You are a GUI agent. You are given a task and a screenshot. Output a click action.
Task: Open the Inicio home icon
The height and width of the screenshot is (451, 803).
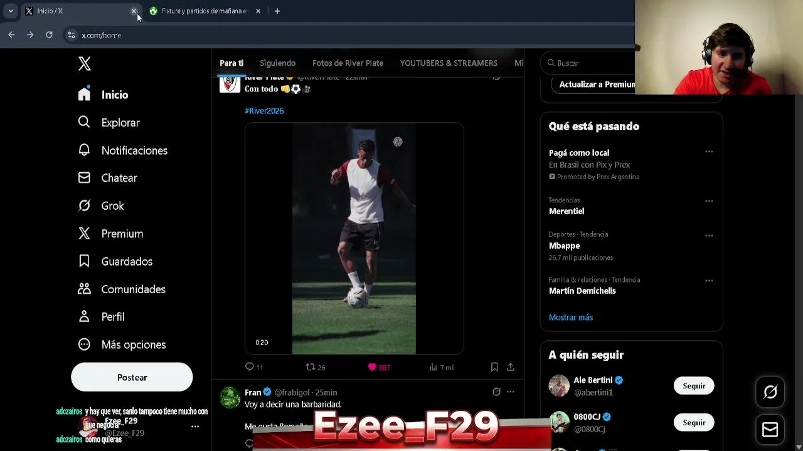pos(84,94)
